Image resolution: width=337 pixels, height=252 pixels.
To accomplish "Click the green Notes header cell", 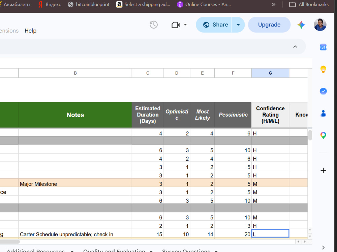I will 75,115.
